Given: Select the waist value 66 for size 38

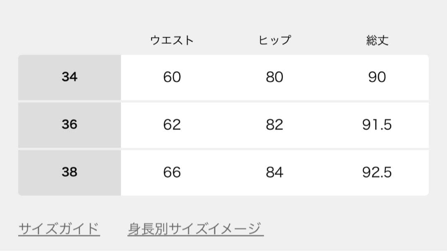Looking at the screenshot, I should 172,172.
